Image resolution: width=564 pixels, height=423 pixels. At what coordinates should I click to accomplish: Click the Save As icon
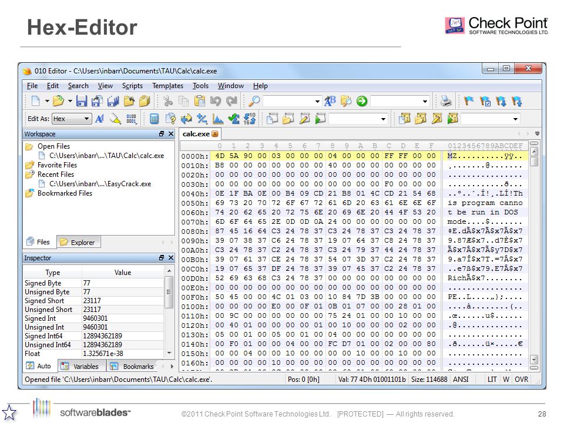click(97, 101)
